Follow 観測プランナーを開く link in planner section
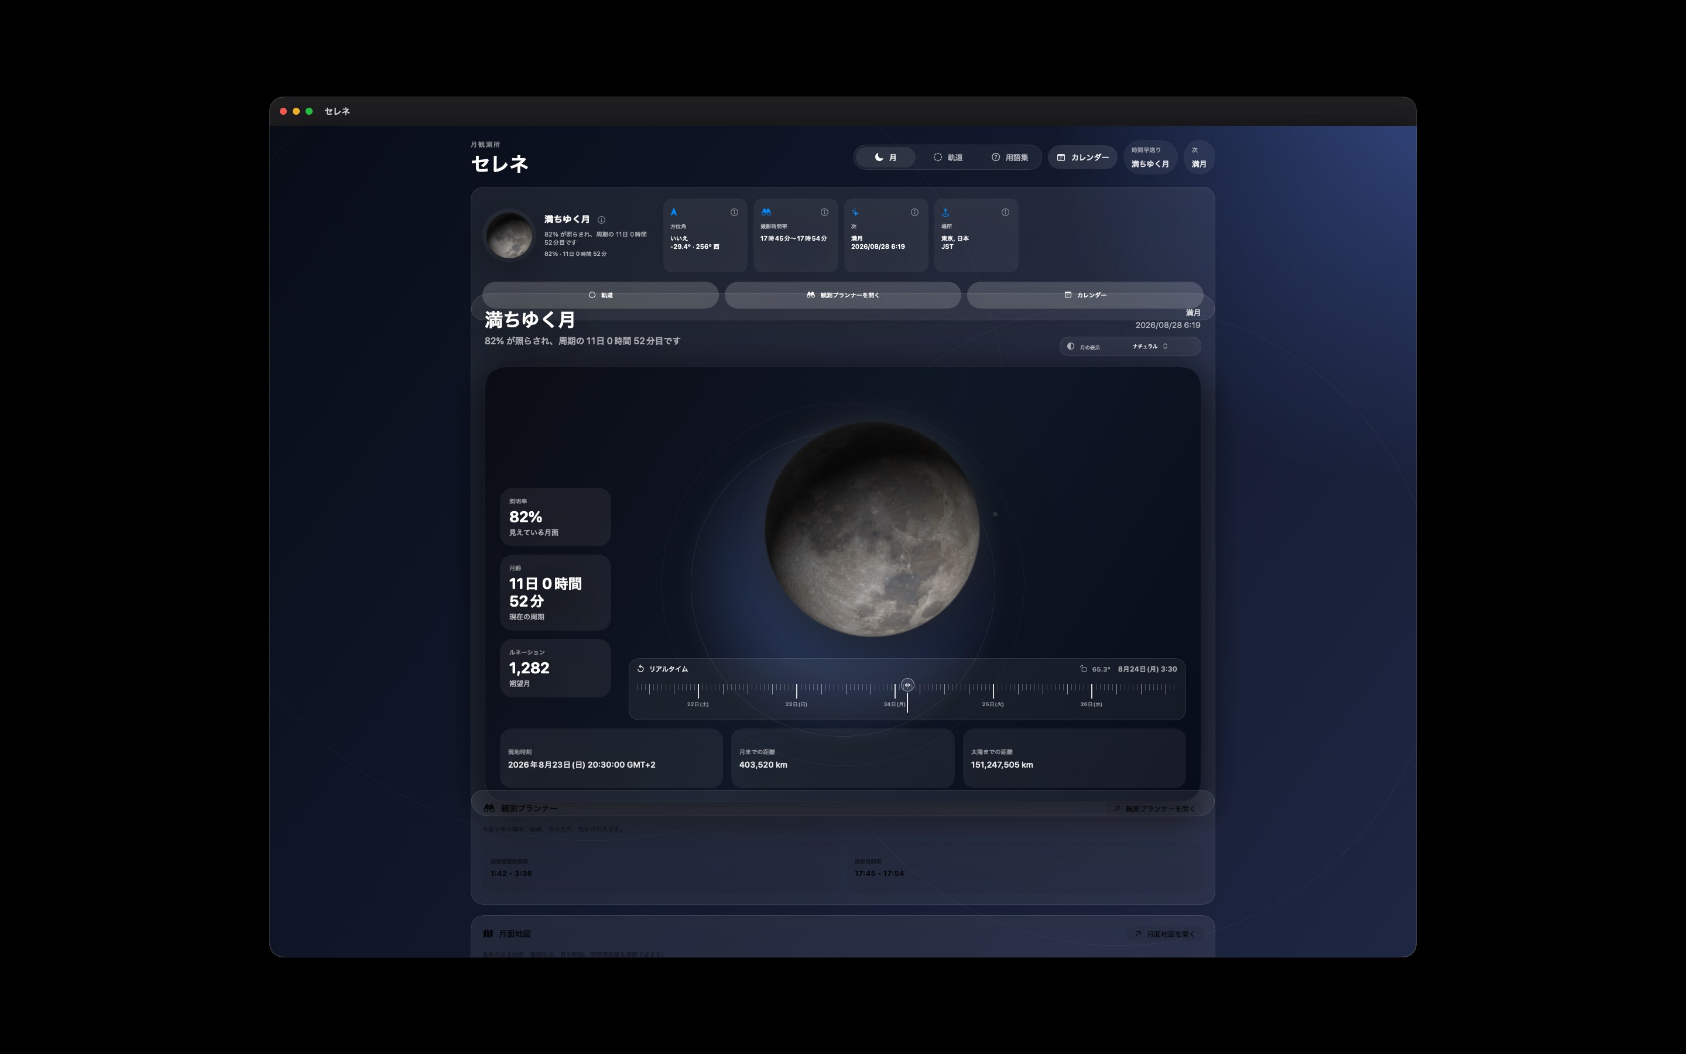The width and height of the screenshot is (1686, 1054). pos(1154,809)
